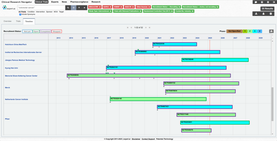Toggle the Phase 3 swatch

(255, 31)
